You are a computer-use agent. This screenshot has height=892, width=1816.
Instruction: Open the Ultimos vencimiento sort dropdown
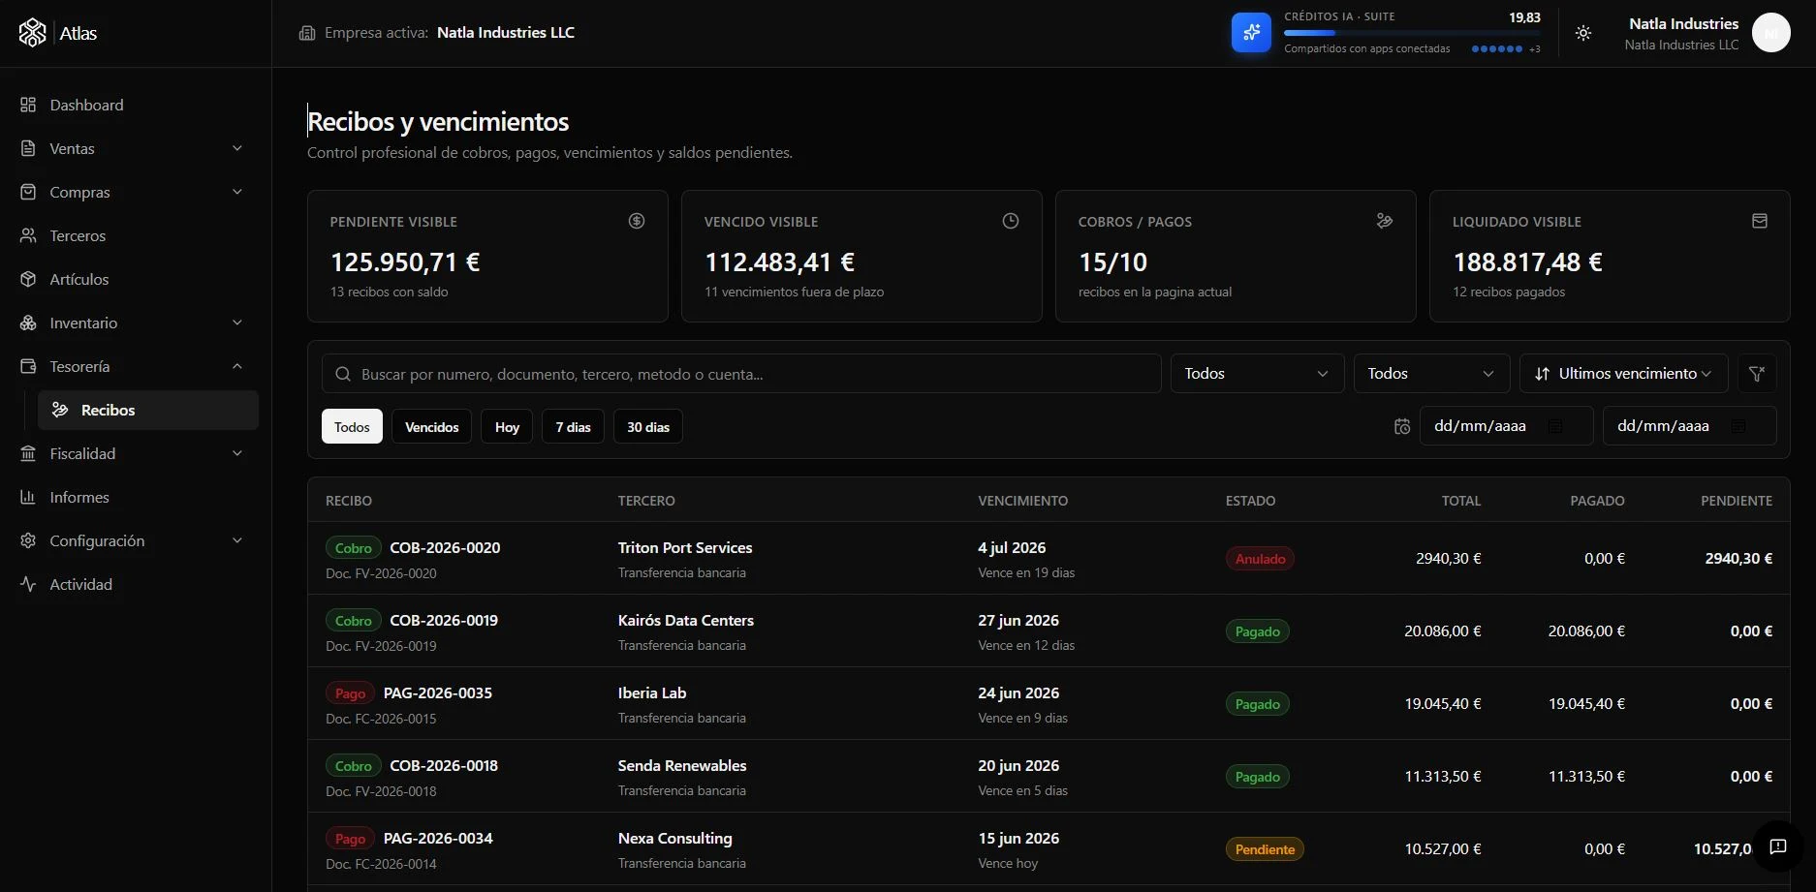(1624, 374)
